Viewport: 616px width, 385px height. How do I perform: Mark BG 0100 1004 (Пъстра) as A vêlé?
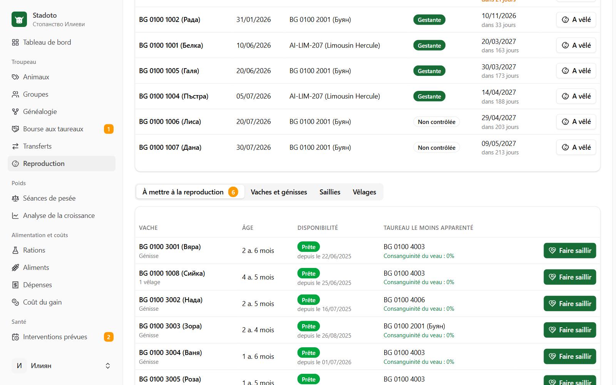[x=576, y=96]
